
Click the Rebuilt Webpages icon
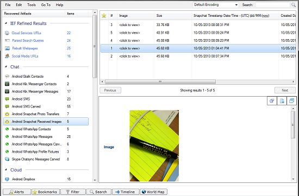click(x=7, y=48)
